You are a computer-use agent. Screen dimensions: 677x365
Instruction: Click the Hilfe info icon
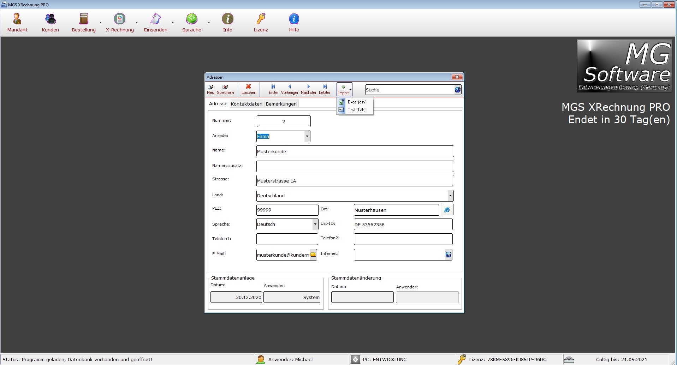click(294, 23)
